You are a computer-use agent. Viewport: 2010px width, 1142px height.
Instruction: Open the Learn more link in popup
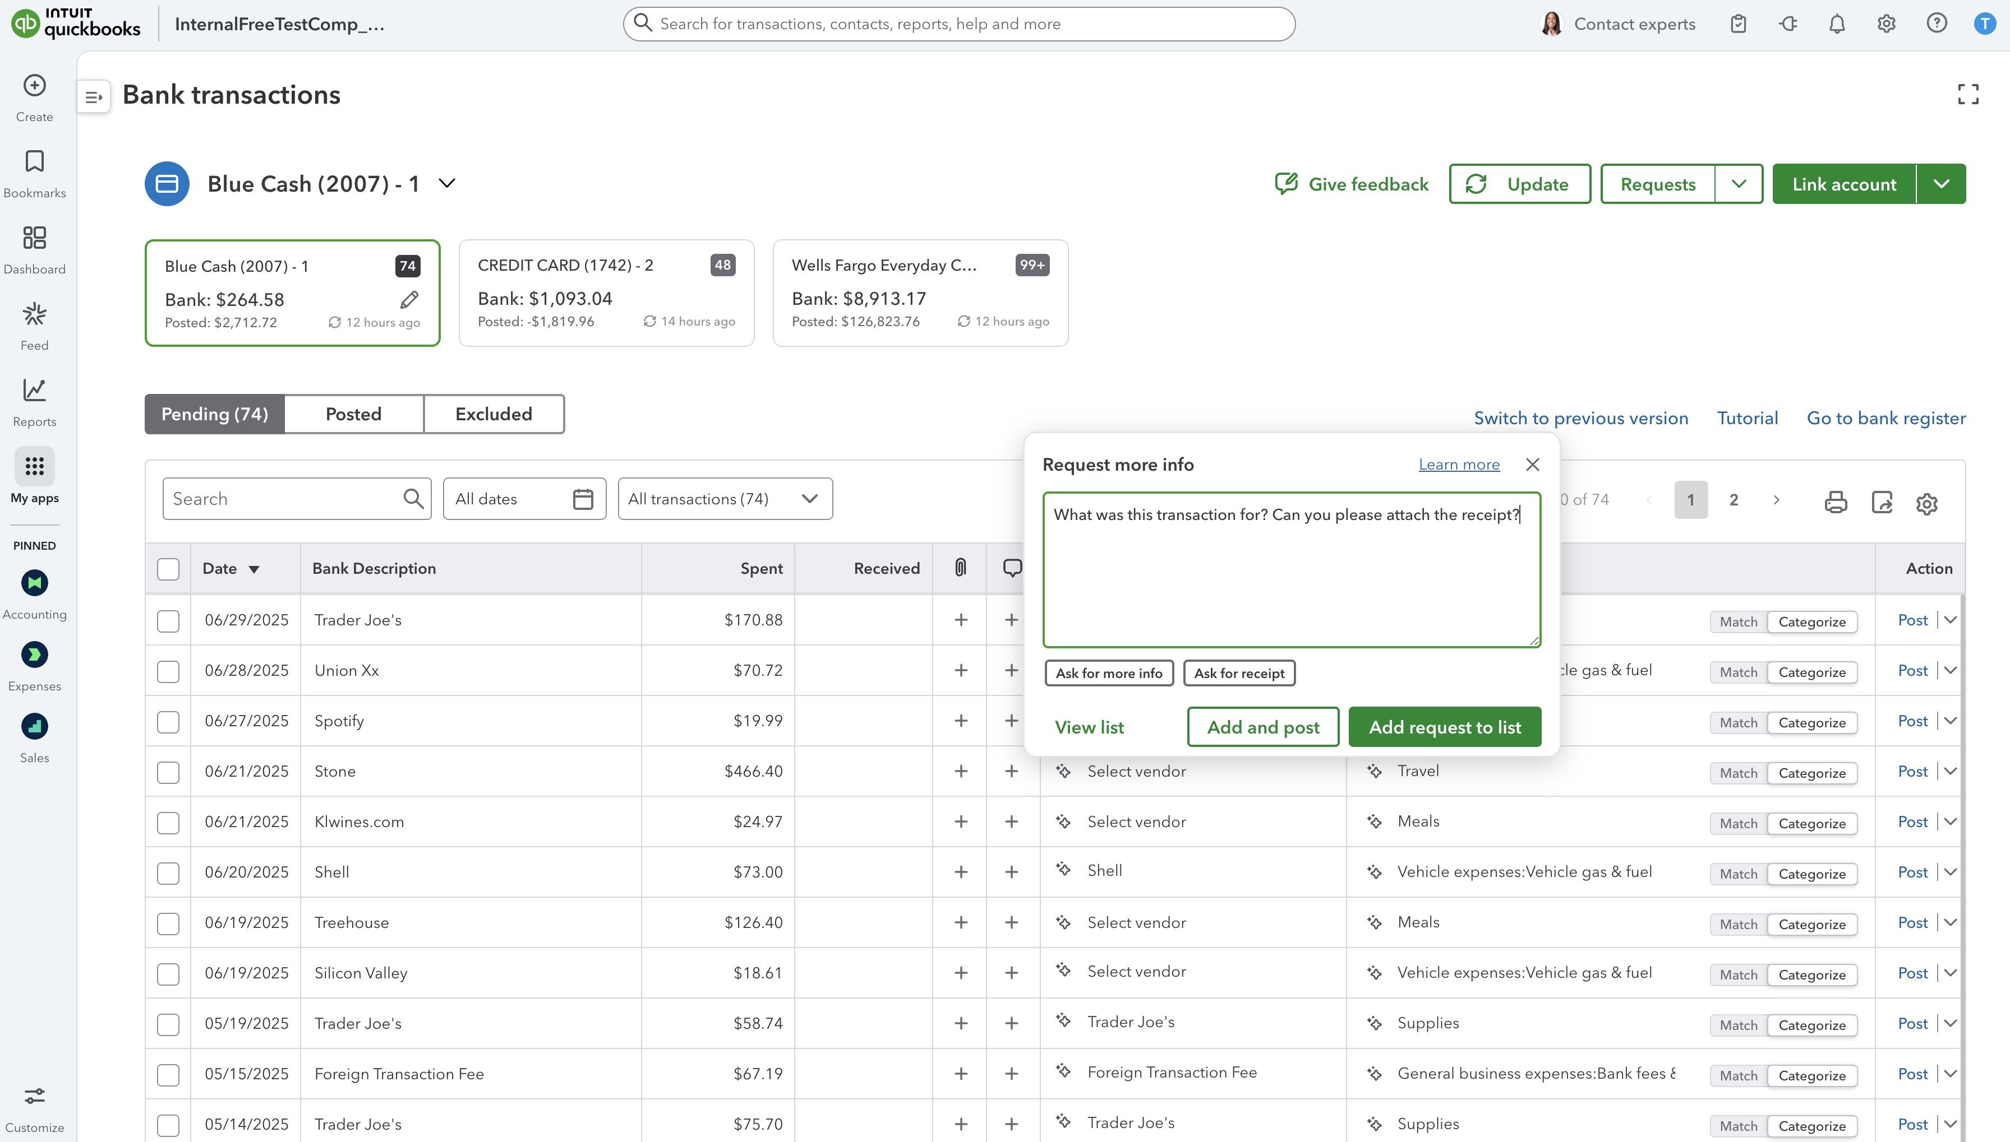coord(1459,465)
